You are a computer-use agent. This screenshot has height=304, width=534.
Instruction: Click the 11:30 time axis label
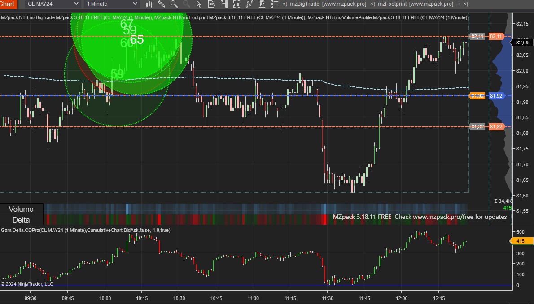328,298
